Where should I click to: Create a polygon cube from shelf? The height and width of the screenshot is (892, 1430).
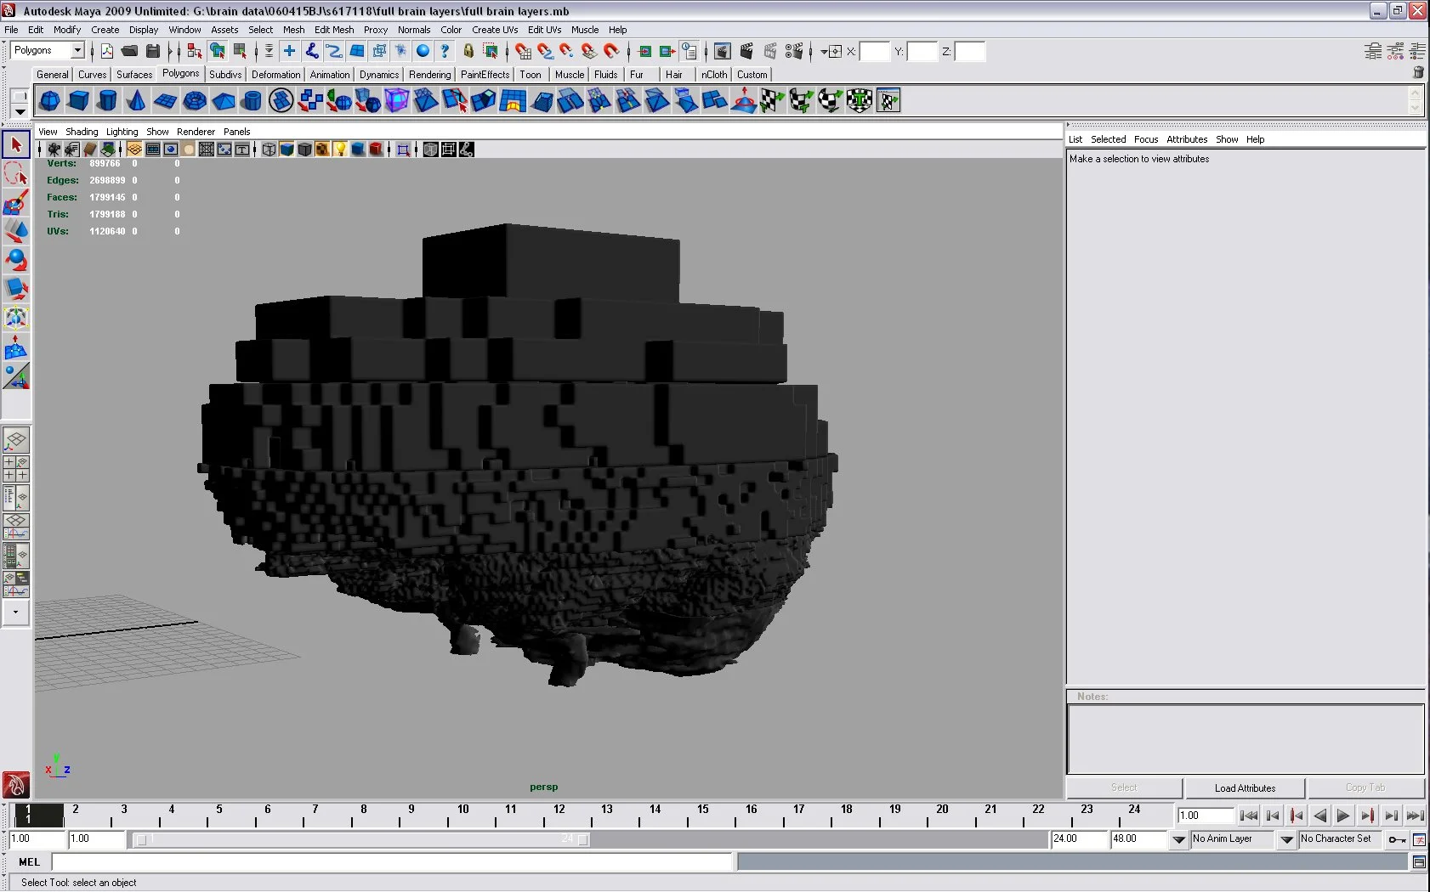(x=78, y=101)
